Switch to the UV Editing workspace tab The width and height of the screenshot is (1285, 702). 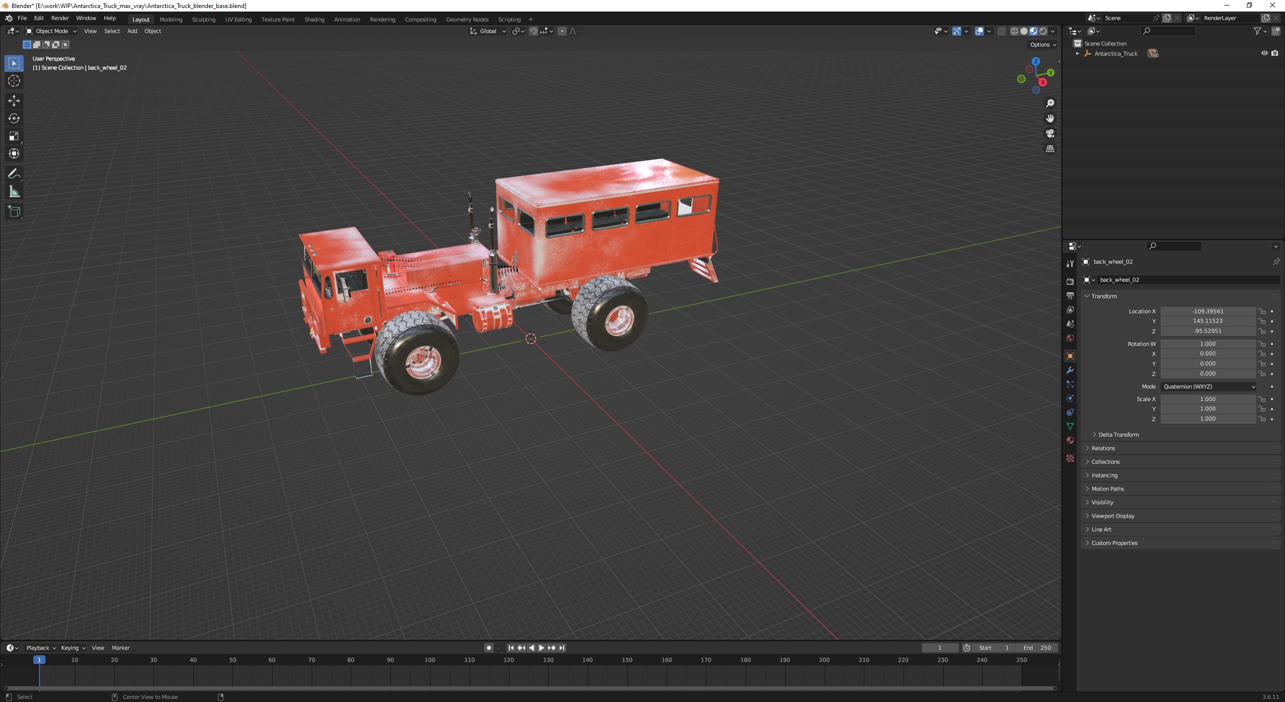[238, 20]
